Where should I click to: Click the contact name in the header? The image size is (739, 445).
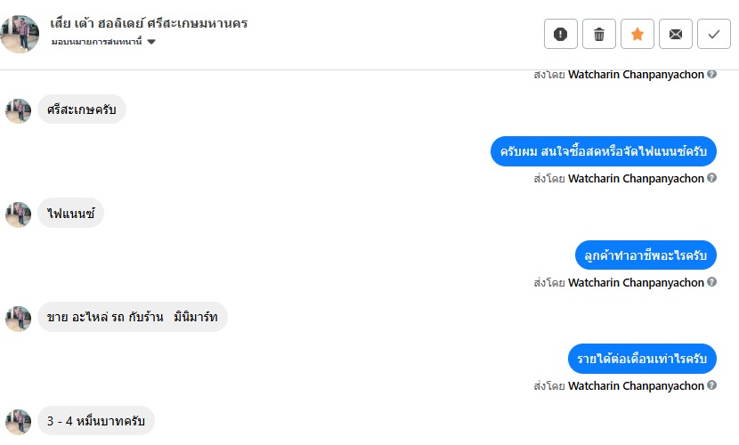(x=149, y=23)
